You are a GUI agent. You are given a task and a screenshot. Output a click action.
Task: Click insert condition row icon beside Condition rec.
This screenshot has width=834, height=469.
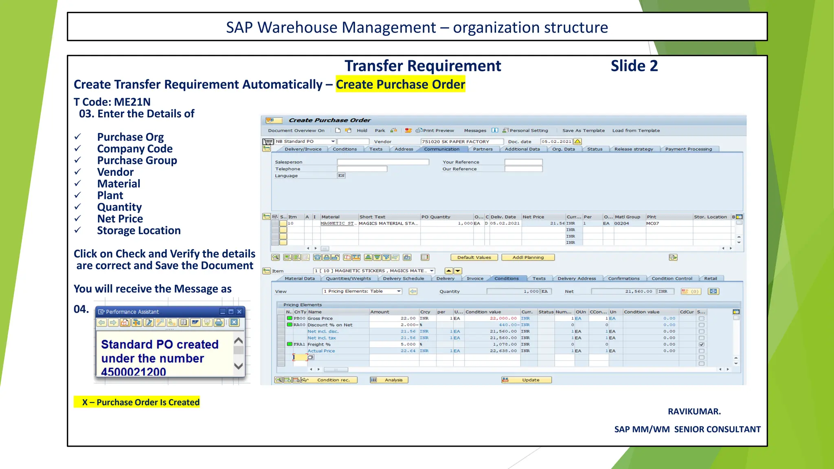288,380
